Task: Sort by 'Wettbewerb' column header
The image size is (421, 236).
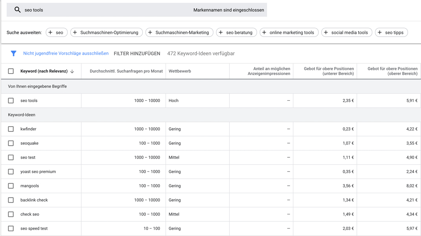Action: tap(180, 71)
